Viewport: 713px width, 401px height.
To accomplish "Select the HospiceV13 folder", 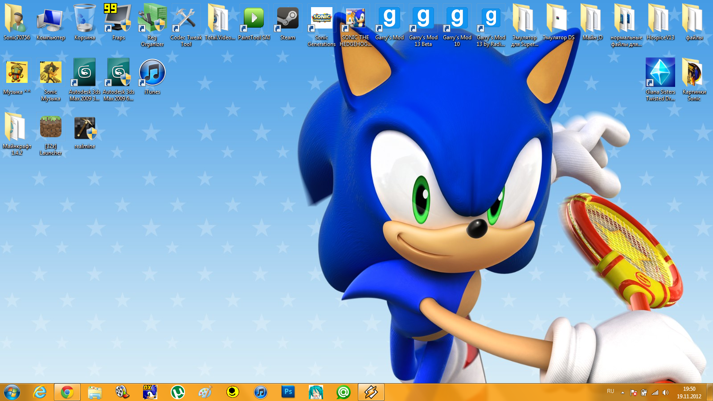I will (660, 22).
